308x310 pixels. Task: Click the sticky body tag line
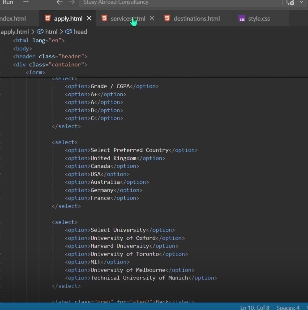click(x=23, y=49)
